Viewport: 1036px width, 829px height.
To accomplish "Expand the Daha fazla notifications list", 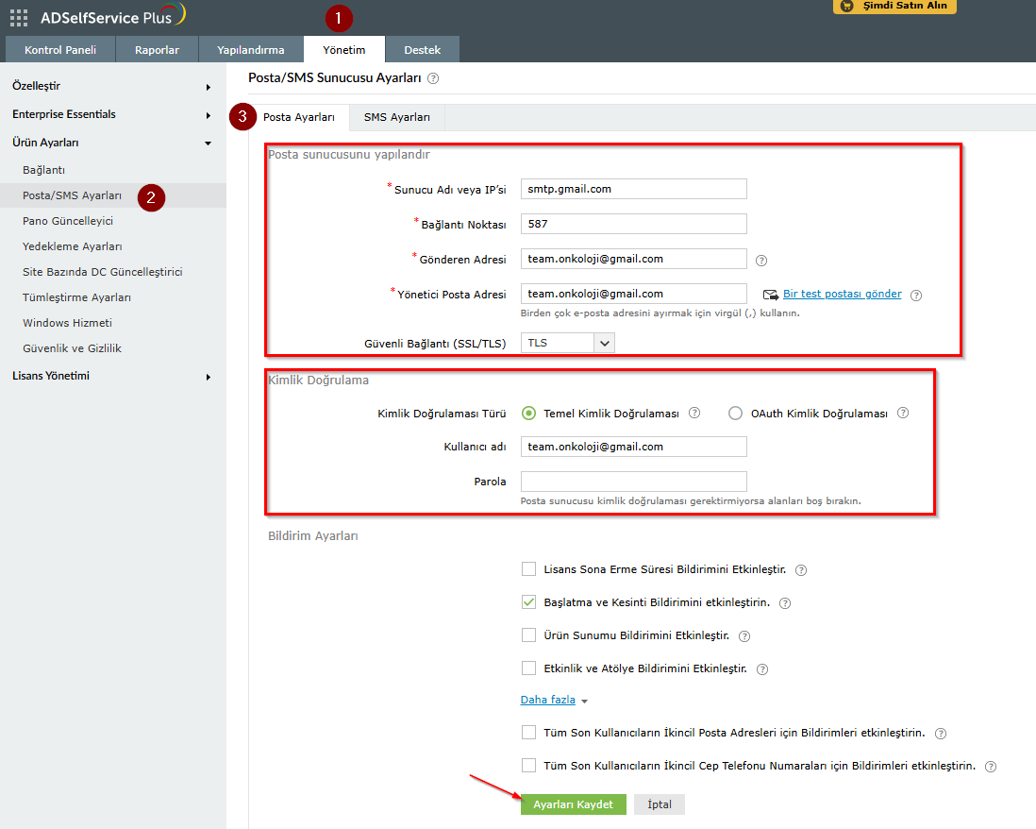I will point(554,700).
